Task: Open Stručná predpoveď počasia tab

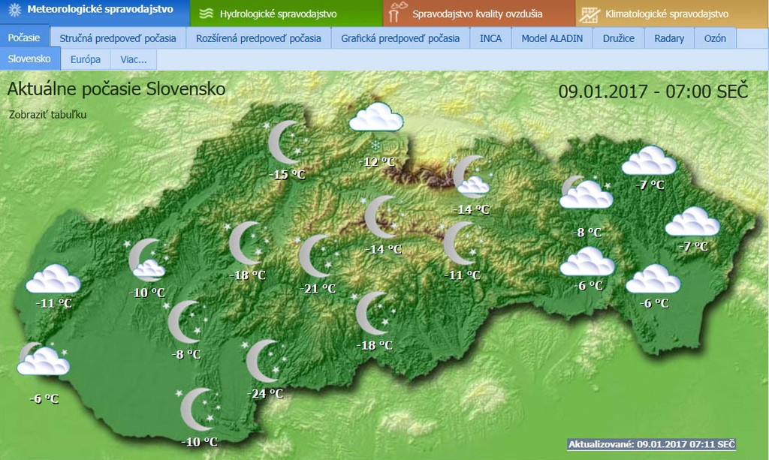Action: click(x=118, y=38)
